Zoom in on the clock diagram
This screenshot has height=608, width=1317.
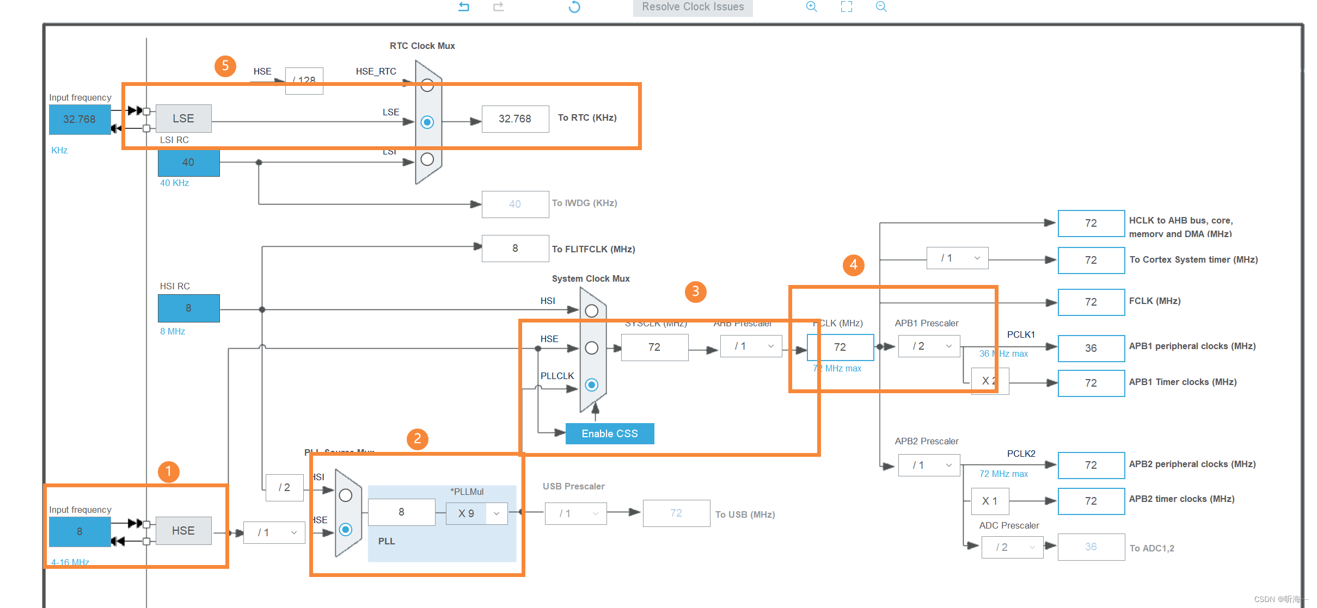pos(811,7)
